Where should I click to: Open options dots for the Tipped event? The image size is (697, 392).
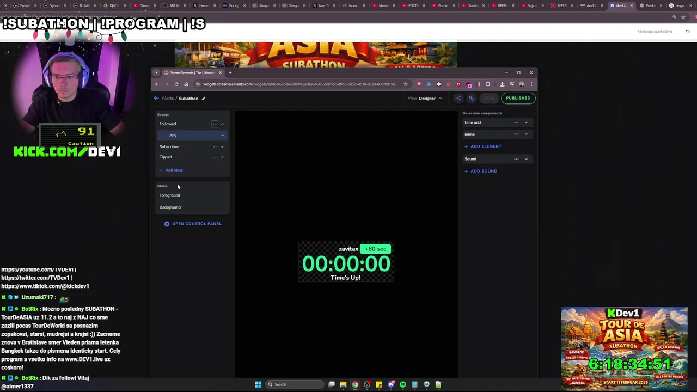pyautogui.click(x=215, y=157)
